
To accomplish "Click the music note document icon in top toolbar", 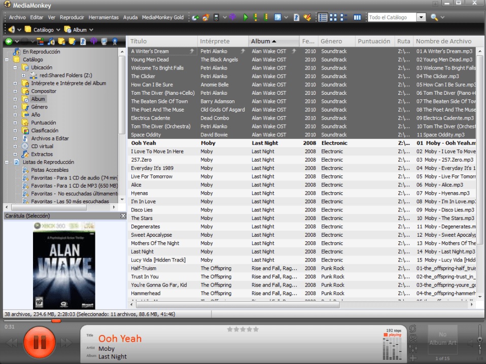I will coord(296,17).
